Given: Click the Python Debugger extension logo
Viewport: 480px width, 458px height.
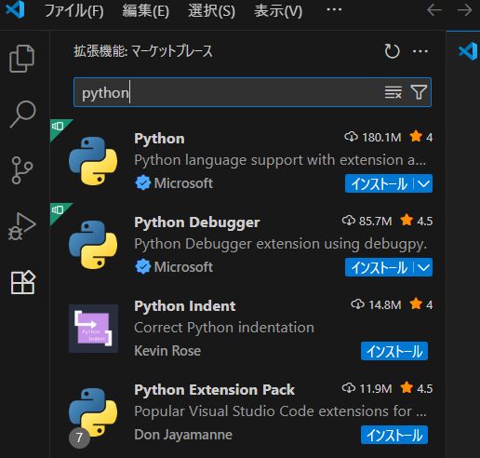Looking at the screenshot, I should (x=93, y=245).
